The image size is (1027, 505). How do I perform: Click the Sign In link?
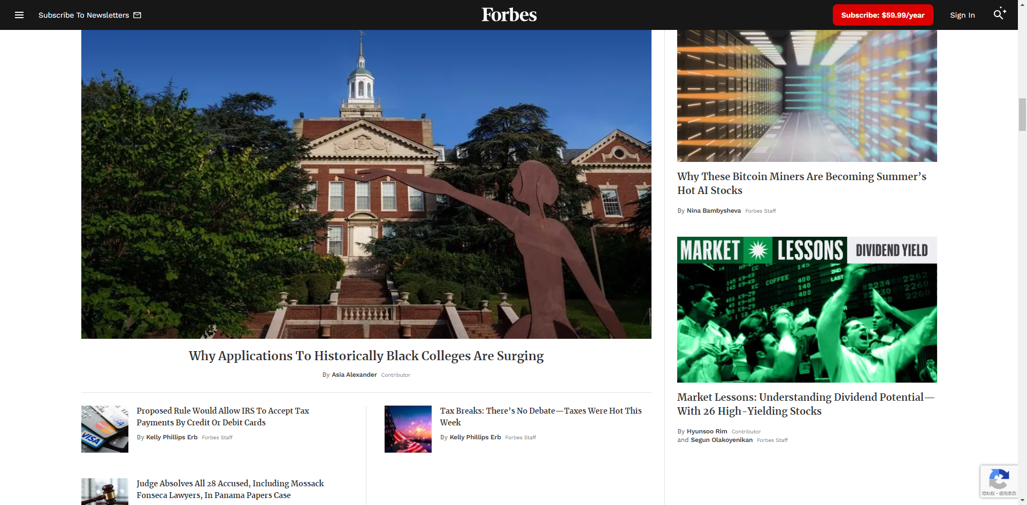[962, 15]
